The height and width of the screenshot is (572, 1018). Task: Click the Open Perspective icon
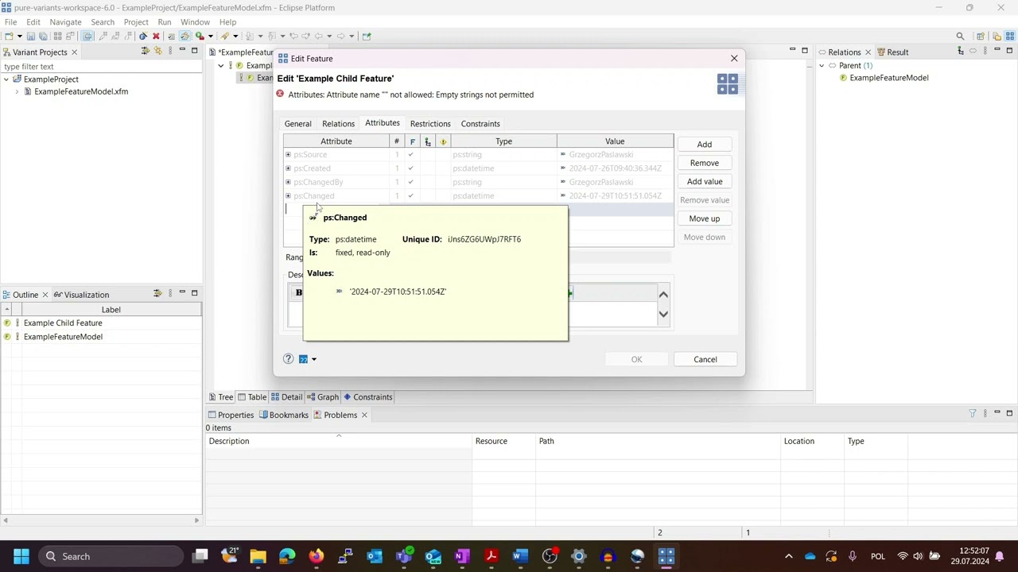[x=981, y=36]
